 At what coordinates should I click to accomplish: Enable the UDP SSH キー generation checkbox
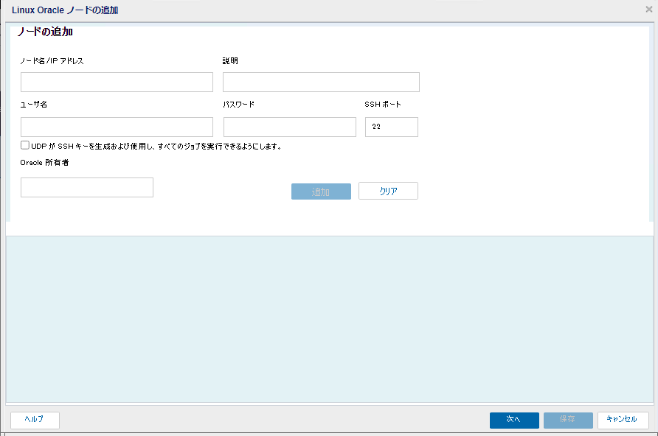(x=25, y=145)
